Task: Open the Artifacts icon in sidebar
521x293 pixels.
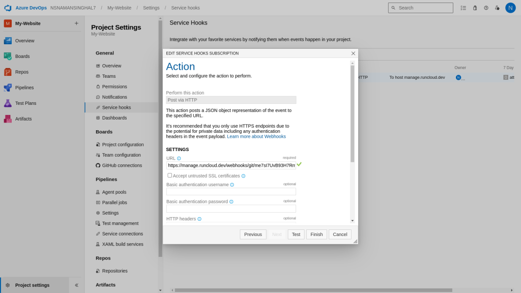Action: 8,119
